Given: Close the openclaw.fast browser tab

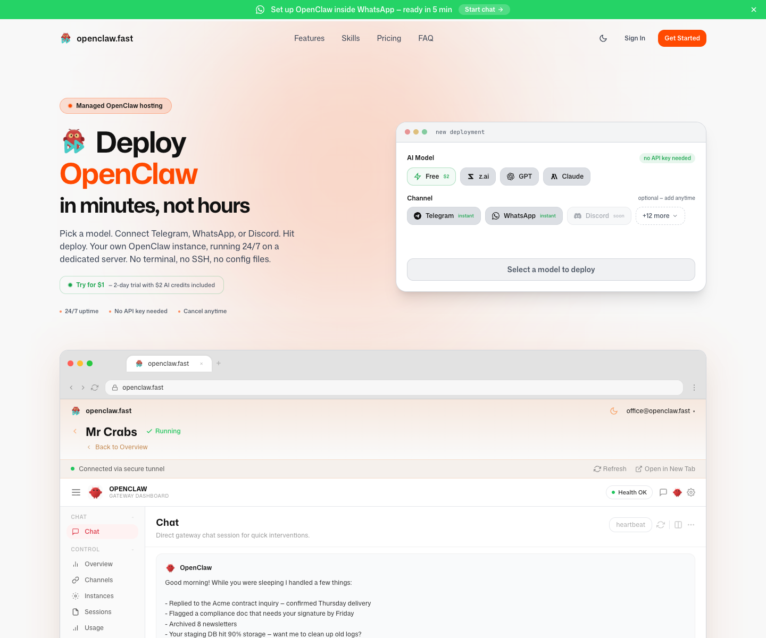Looking at the screenshot, I should pos(202,364).
